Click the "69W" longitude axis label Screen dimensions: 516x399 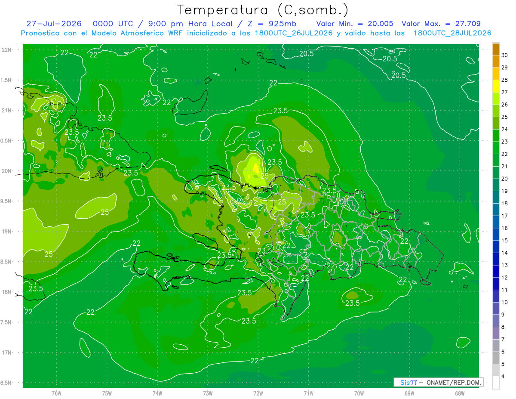pyautogui.click(x=409, y=393)
